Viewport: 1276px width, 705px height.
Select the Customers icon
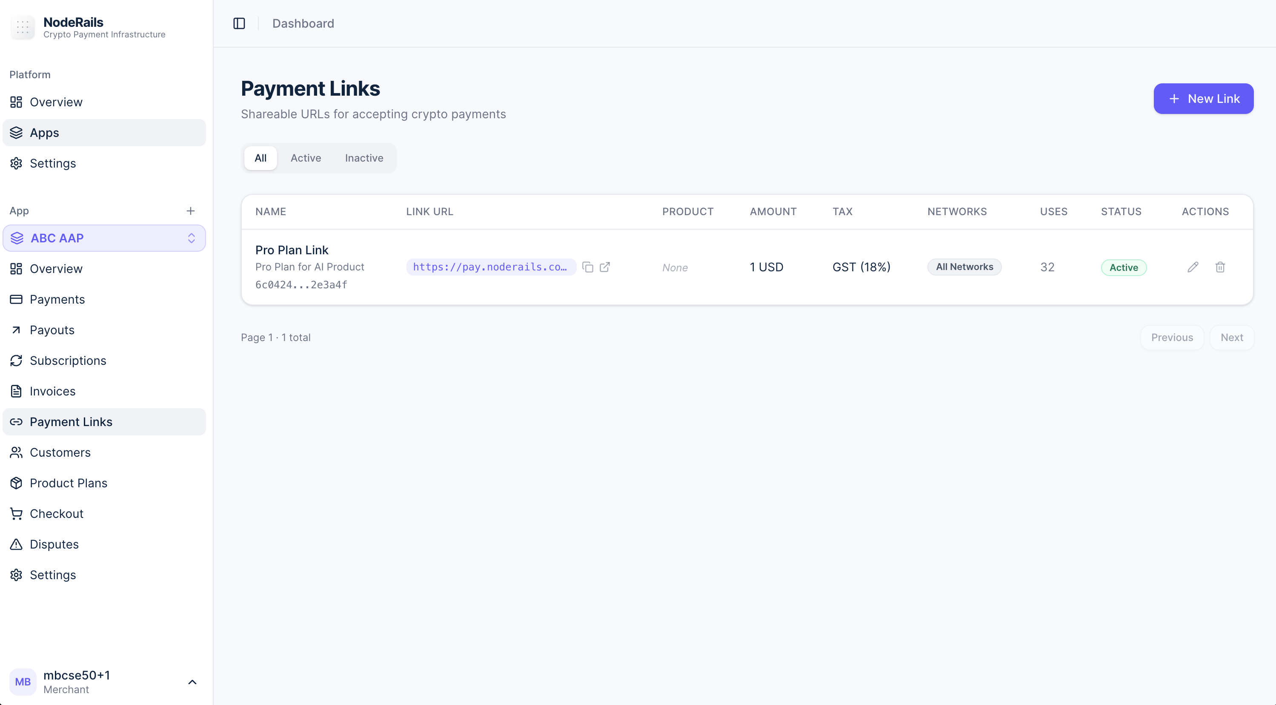tap(16, 452)
